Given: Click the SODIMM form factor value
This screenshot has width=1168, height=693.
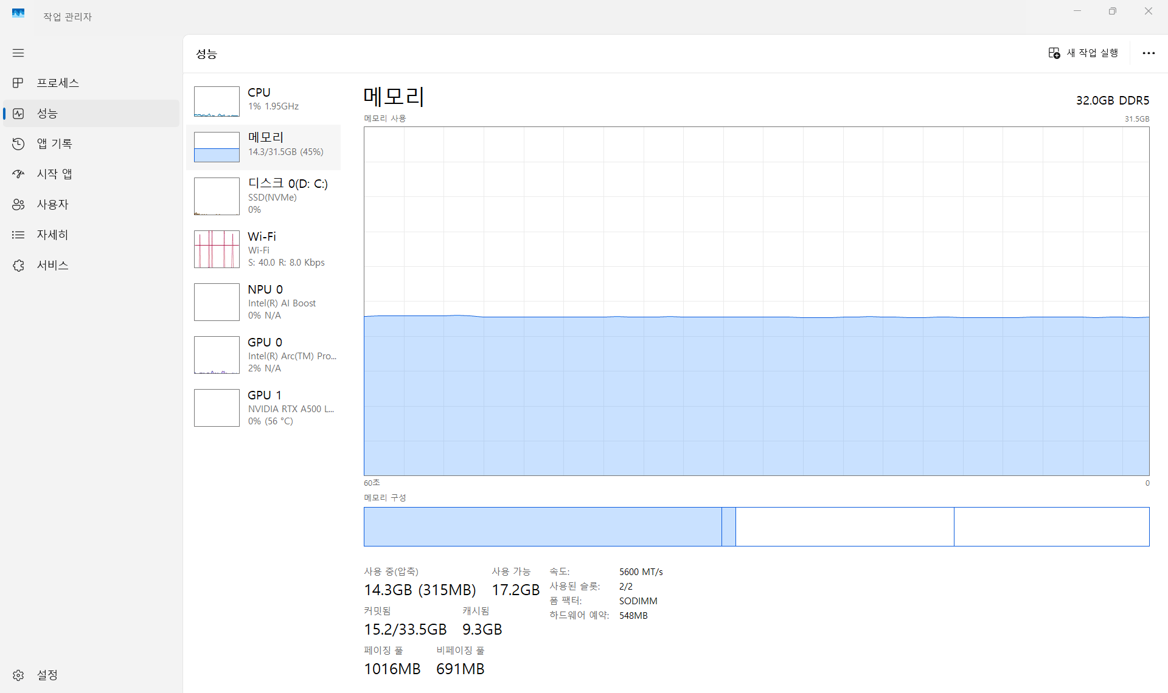Looking at the screenshot, I should pos(638,601).
